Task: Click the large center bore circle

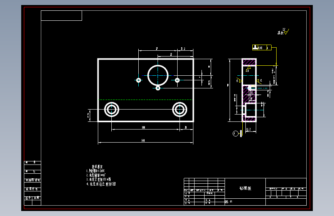Action: point(158,75)
